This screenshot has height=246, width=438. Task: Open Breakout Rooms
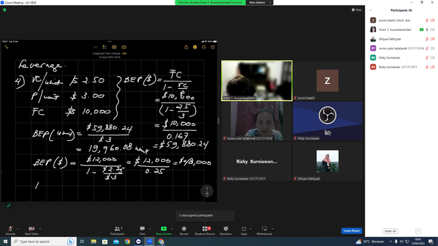point(205,230)
